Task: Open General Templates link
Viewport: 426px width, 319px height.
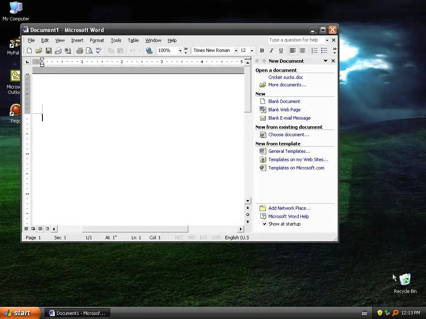Action: [x=290, y=151]
